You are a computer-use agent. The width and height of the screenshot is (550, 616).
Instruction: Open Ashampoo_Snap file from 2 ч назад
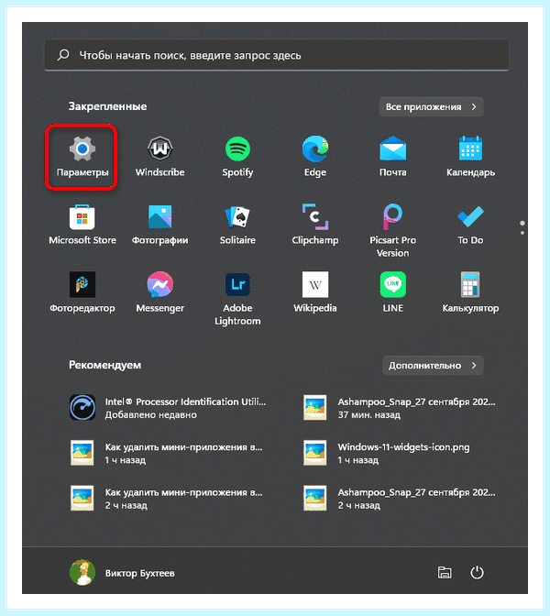point(400,498)
